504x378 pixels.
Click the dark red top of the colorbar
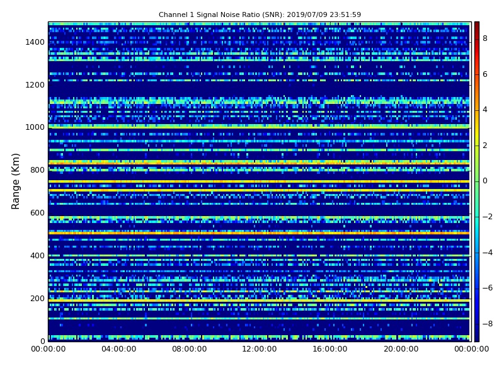(477, 26)
